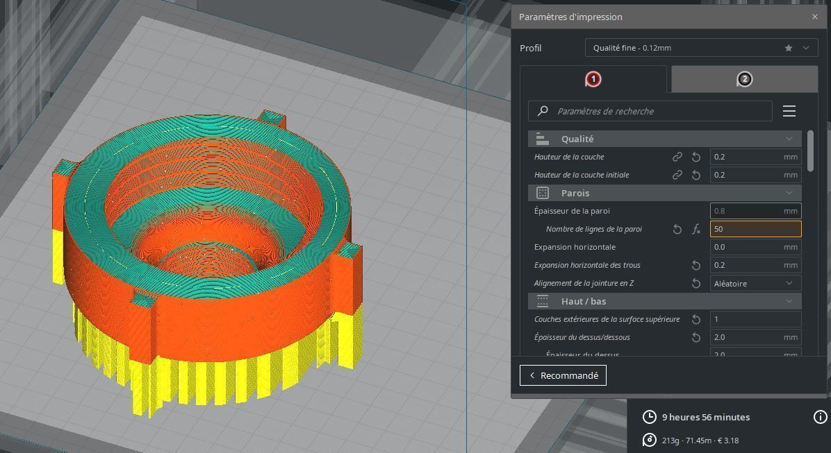Click the clock print time icon
Viewport: 831px width, 453px height.
point(649,417)
